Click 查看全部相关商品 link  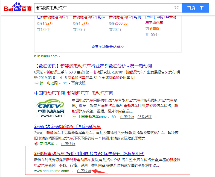pyautogui.click(x=108, y=46)
